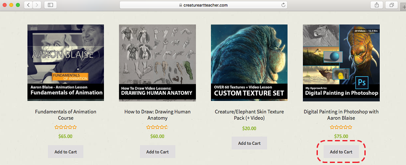
Task: Minimize Safari with the yellow button
Action: coord(11,5)
